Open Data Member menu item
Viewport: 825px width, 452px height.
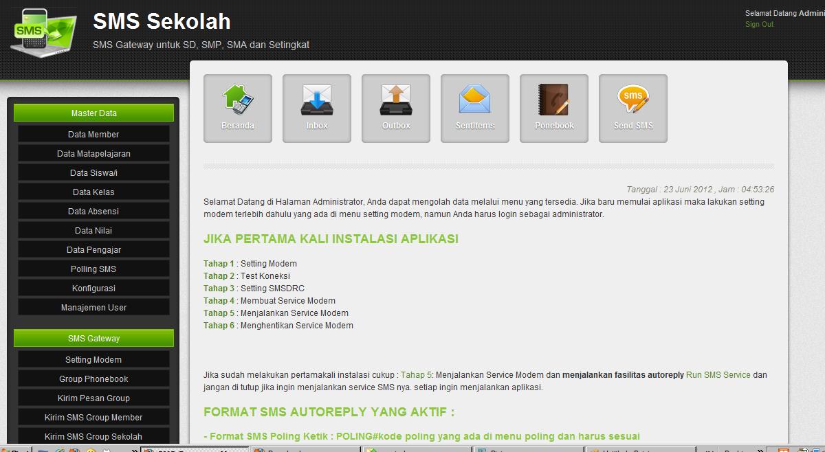coord(93,135)
